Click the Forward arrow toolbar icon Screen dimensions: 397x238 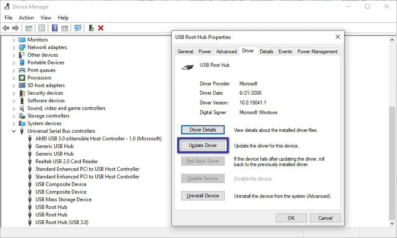point(16,28)
